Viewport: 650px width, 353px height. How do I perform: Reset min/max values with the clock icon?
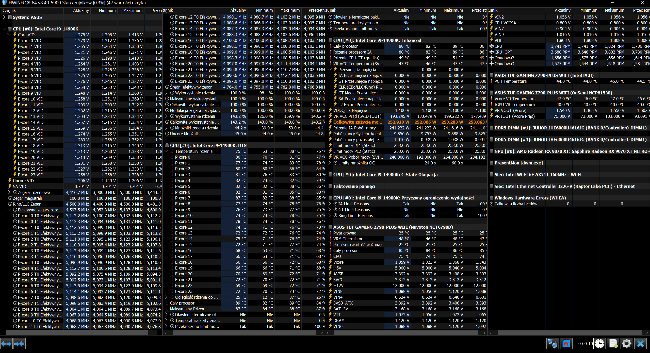pyautogui.click(x=599, y=344)
